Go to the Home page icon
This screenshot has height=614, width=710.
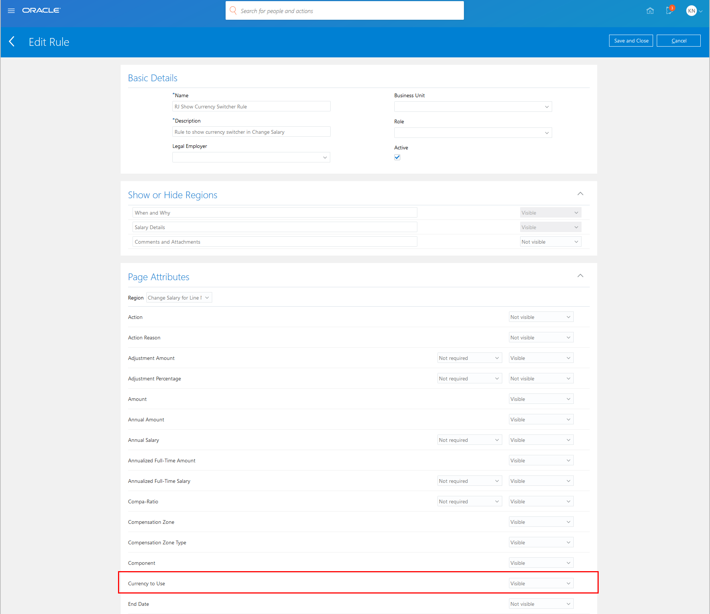click(x=650, y=11)
